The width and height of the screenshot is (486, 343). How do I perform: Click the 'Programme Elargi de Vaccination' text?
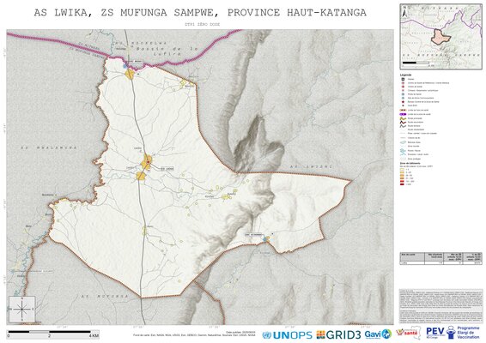click(x=468, y=333)
